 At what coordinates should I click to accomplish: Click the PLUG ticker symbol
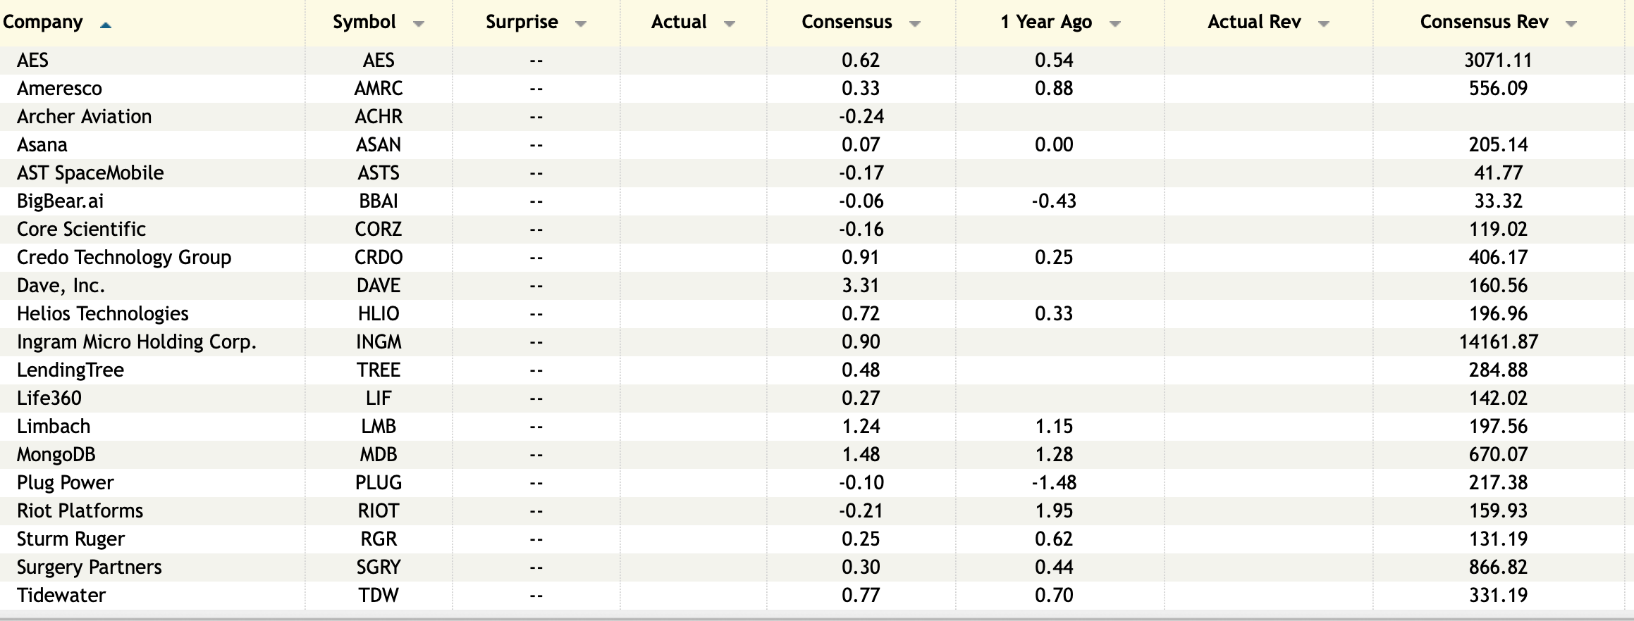coord(379,483)
